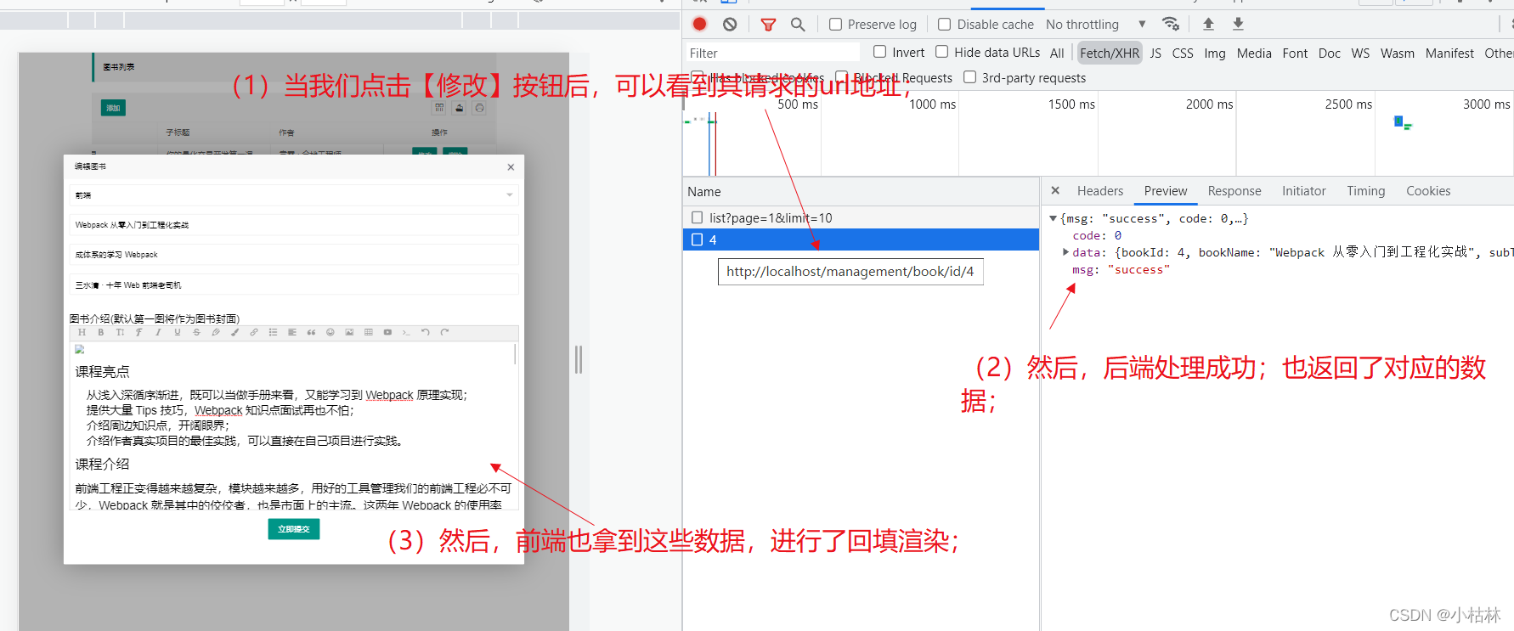Viewport: 1514px width, 631px height.
Task: Close the request details panel
Action: click(x=1055, y=191)
